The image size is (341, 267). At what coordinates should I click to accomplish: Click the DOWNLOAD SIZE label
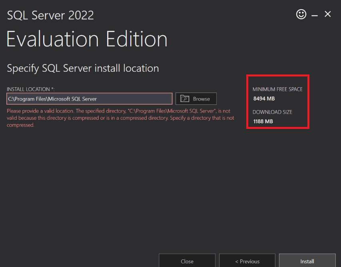coord(272,112)
